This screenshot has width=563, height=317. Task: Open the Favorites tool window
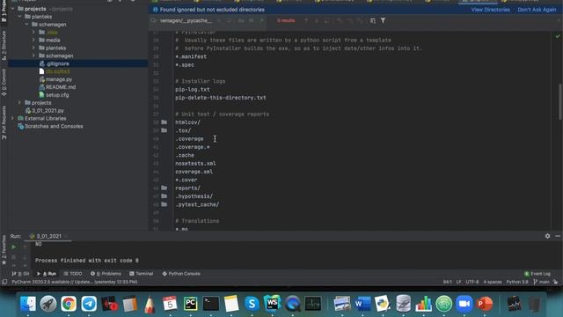pos(4,250)
